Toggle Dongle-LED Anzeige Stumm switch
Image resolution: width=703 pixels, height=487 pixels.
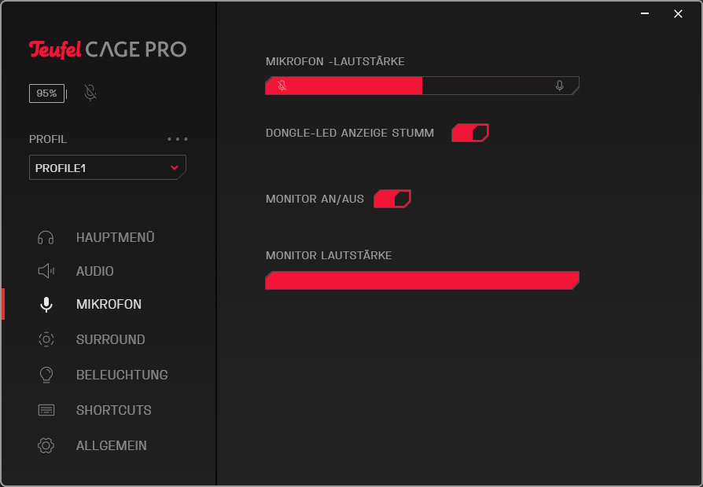click(x=470, y=133)
